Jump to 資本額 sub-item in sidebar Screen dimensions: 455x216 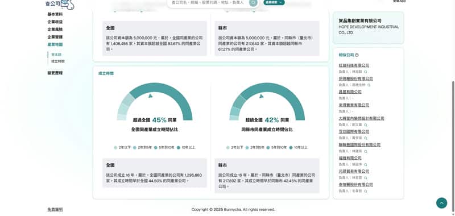coord(56,55)
